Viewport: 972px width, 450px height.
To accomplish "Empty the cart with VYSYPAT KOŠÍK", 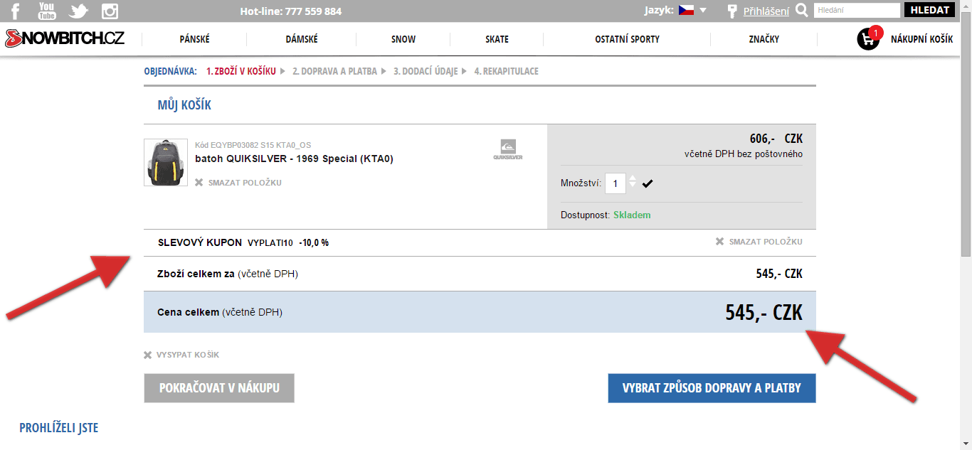I will (181, 355).
